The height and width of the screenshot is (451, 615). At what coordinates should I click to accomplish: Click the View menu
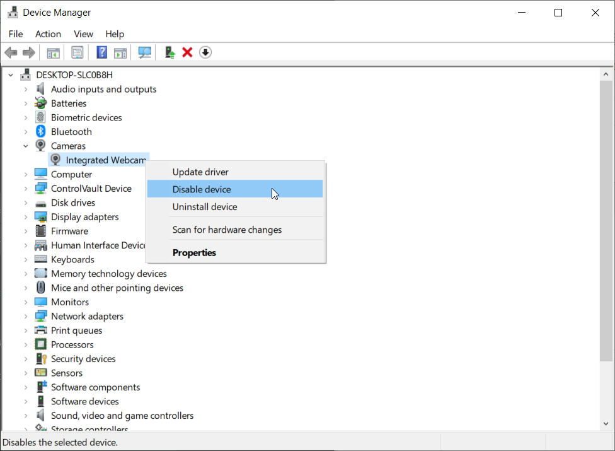(x=83, y=33)
